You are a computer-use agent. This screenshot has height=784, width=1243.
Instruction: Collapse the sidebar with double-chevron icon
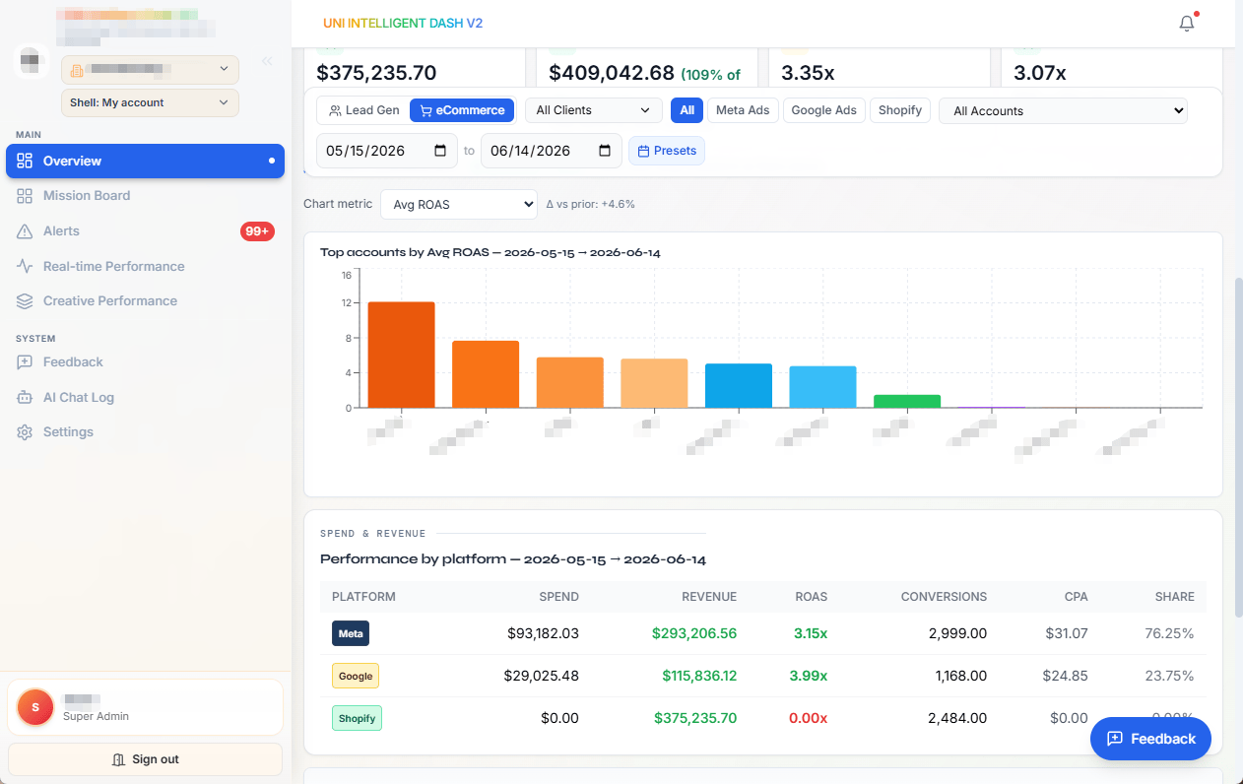coord(266,61)
